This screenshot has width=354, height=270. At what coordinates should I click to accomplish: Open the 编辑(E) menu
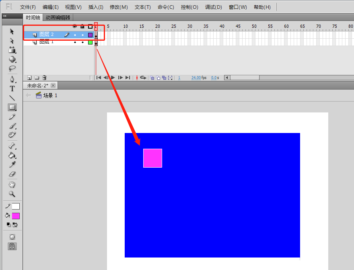coord(51,7)
